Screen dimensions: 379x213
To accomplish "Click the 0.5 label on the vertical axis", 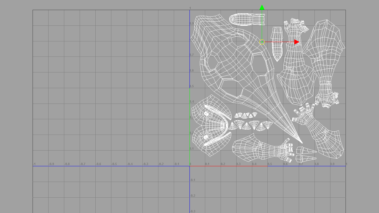I will pos(191,87).
